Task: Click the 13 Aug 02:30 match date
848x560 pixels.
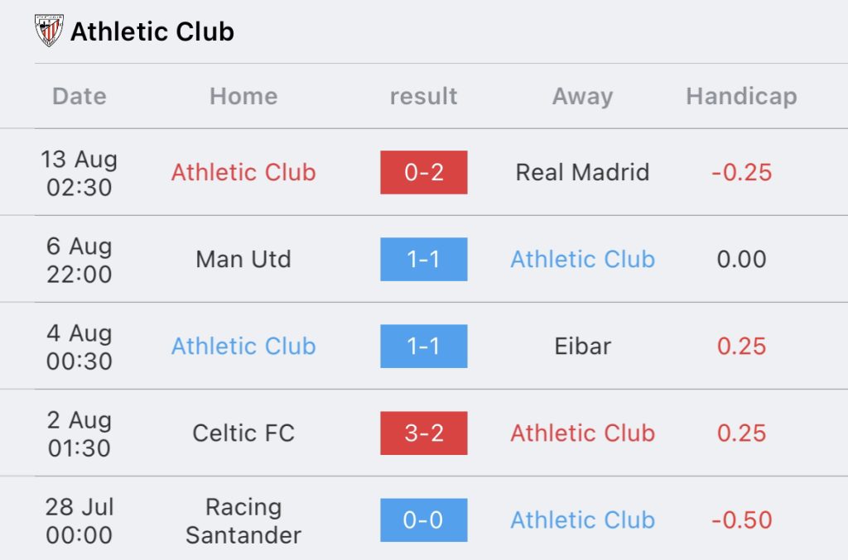Action: point(79,174)
